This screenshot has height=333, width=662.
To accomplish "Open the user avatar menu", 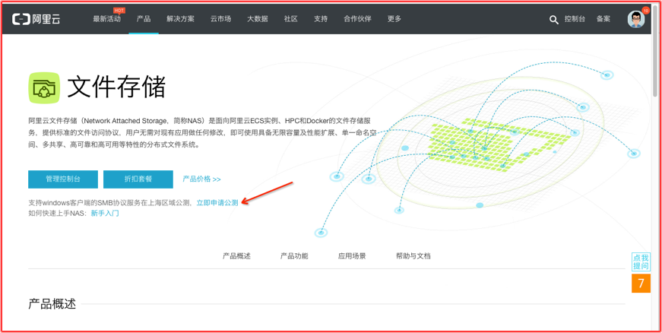I will tap(636, 19).
